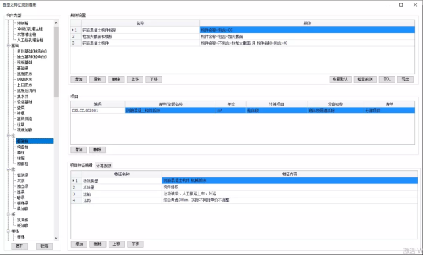This screenshot has height=255, width=423.
Task: Click 恢复默认 button
Action: 341,80
